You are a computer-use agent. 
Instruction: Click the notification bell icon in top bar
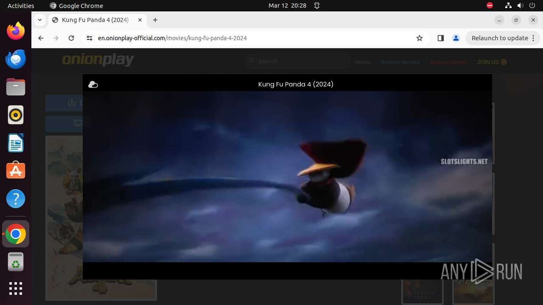point(317,6)
